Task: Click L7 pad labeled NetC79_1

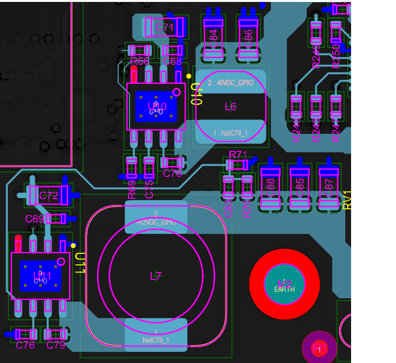Action: click(x=156, y=335)
